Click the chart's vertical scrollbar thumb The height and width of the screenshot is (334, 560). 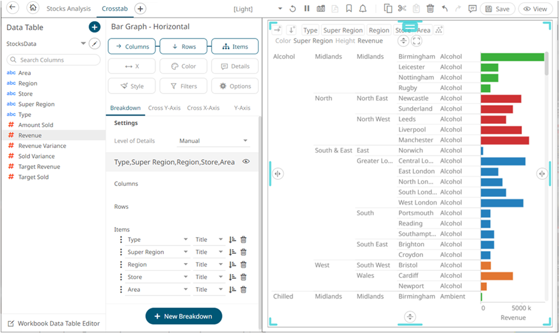[546, 63]
